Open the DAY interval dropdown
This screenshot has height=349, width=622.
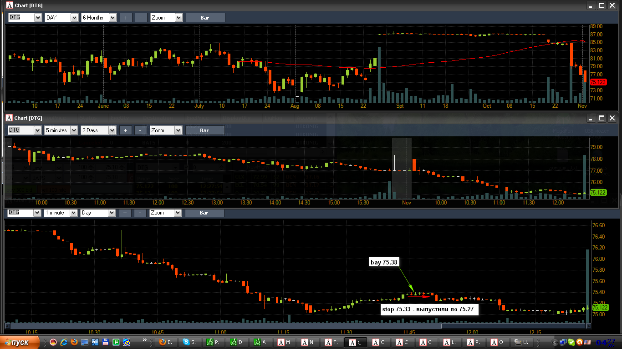[61, 18]
